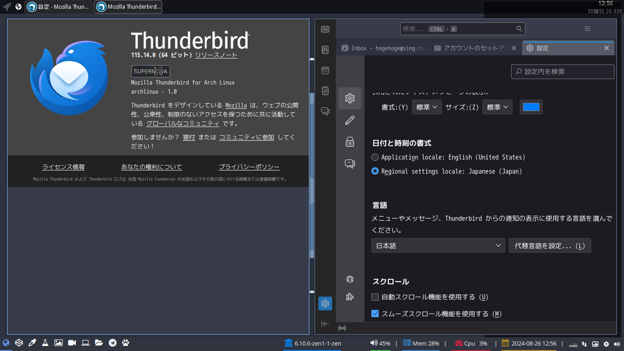Viewport: 624px width, 351px height.
Task: Open the flask icon in bottom panel
Action: [x=45, y=343]
